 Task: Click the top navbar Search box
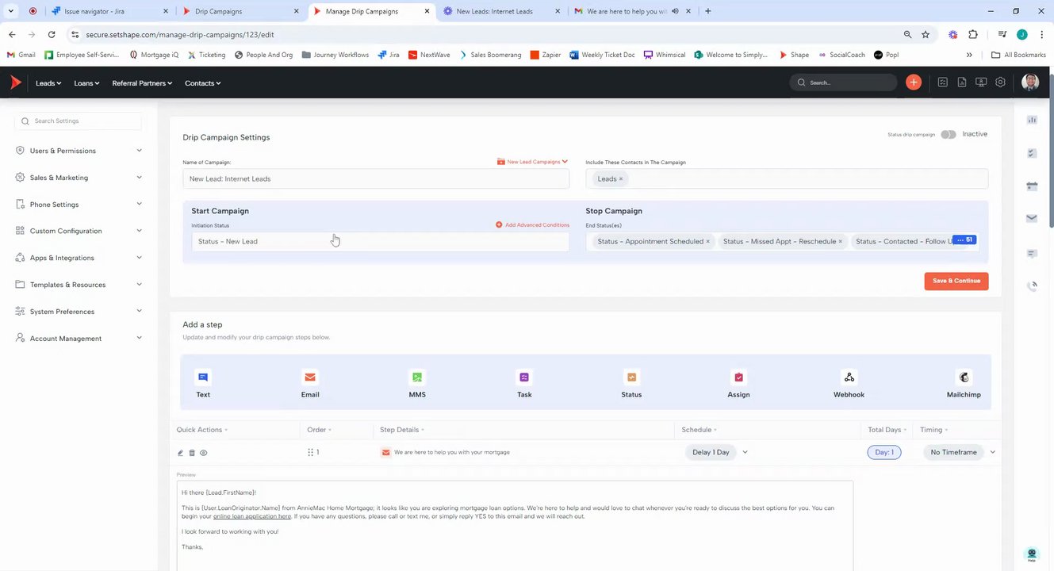pyautogui.click(x=844, y=82)
